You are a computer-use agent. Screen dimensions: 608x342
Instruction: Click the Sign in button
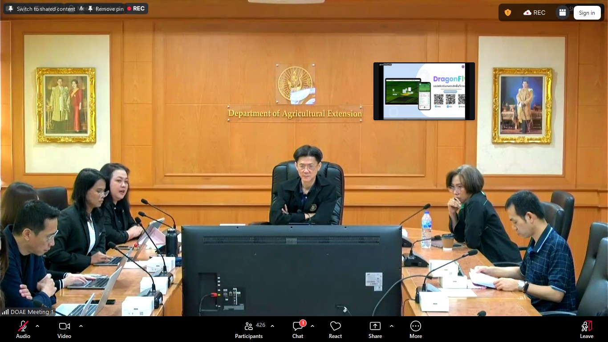coord(587,13)
